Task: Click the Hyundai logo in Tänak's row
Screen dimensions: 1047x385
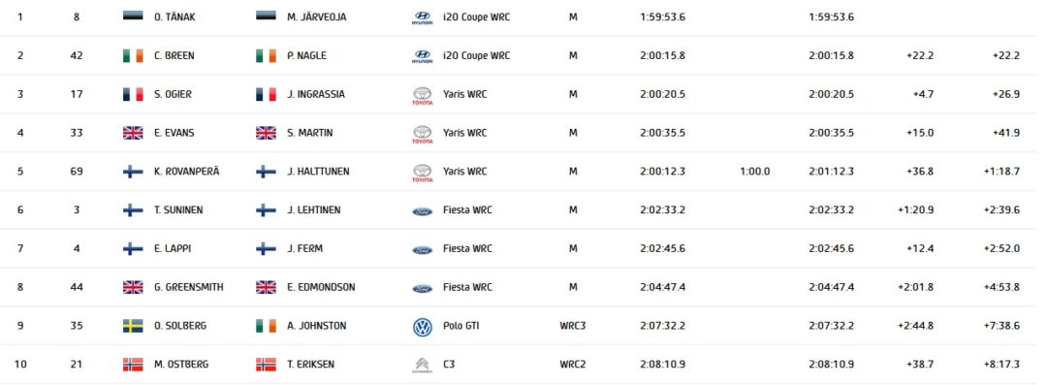Action: [422, 18]
